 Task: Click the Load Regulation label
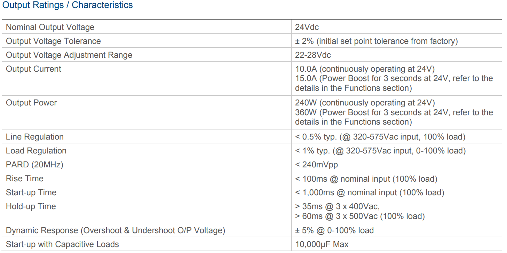36,151
